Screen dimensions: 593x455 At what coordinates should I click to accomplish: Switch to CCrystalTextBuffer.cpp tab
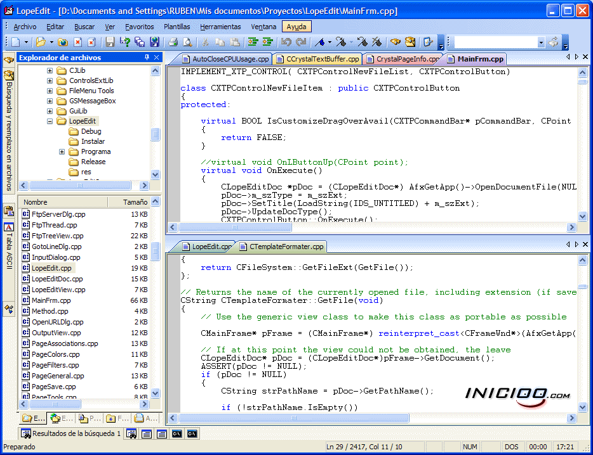[317, 59]
